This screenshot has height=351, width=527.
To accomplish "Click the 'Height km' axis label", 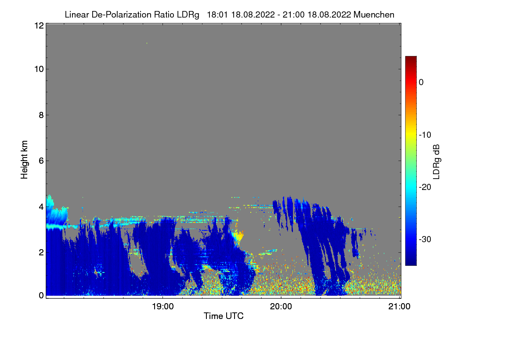I will pyautogui.click(x=25, y=160).
